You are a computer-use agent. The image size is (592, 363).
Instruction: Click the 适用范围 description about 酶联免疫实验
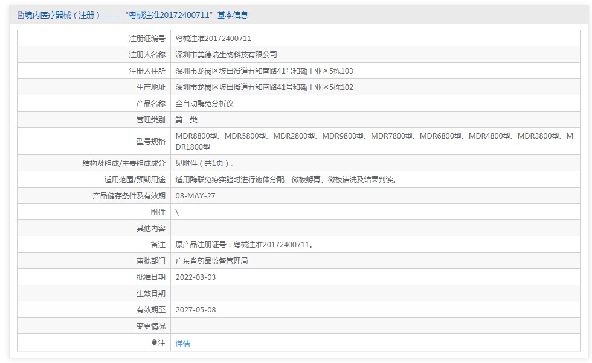(287, 180)
